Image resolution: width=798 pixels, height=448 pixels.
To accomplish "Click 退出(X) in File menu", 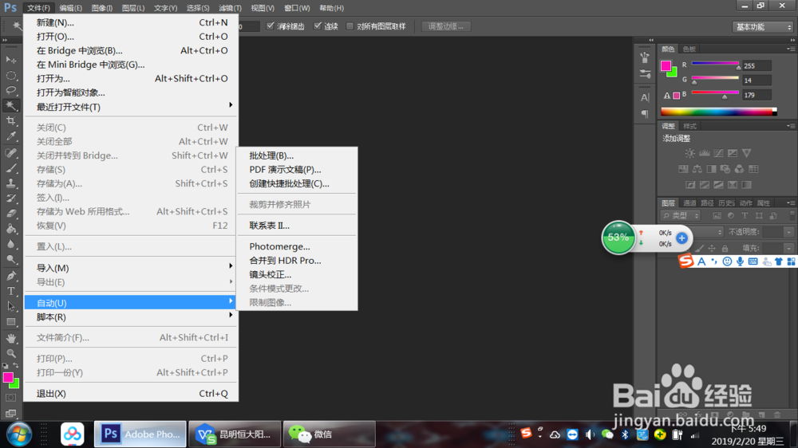I will click(x=131, y=394).
